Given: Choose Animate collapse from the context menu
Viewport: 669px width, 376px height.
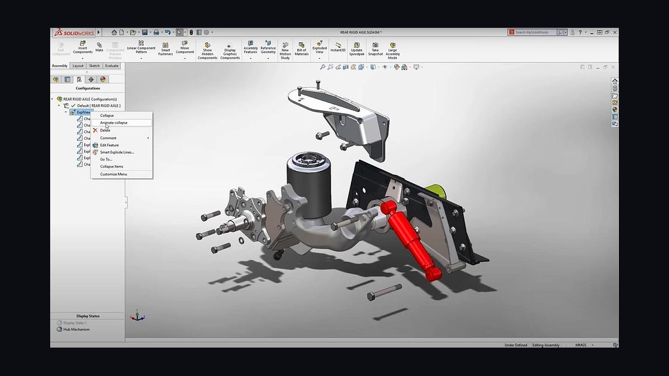Looking at the screenshot, I should pyautogui.click(x=122, y=123).
